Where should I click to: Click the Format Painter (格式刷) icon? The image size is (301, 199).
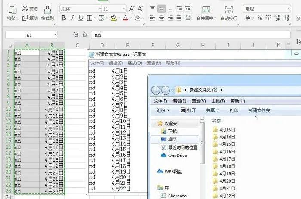(x=47, y=9)
